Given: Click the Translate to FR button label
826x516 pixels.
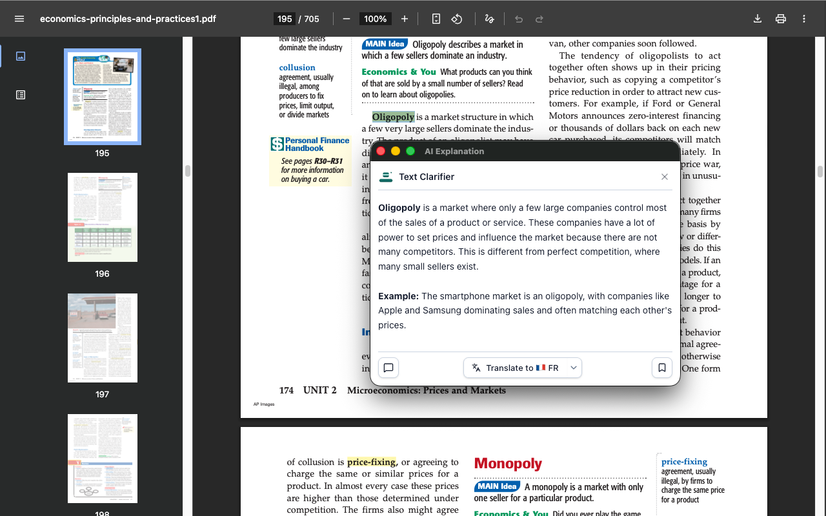Looking at the screenshot, I should click(522, 368).
